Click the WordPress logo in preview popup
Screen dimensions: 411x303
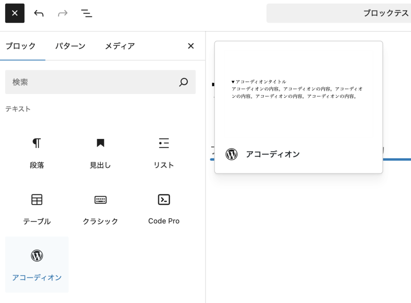tap(232, 154)
